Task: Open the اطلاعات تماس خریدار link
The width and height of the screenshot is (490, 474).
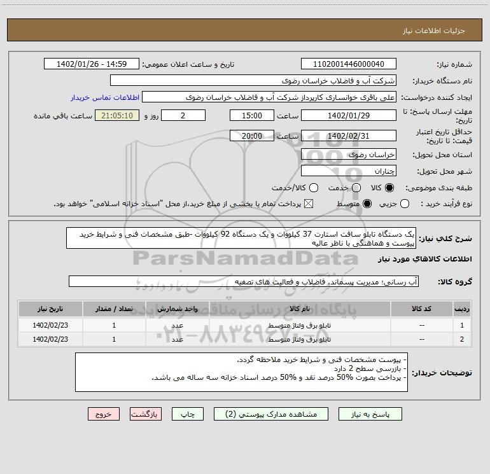Action: 105,97
